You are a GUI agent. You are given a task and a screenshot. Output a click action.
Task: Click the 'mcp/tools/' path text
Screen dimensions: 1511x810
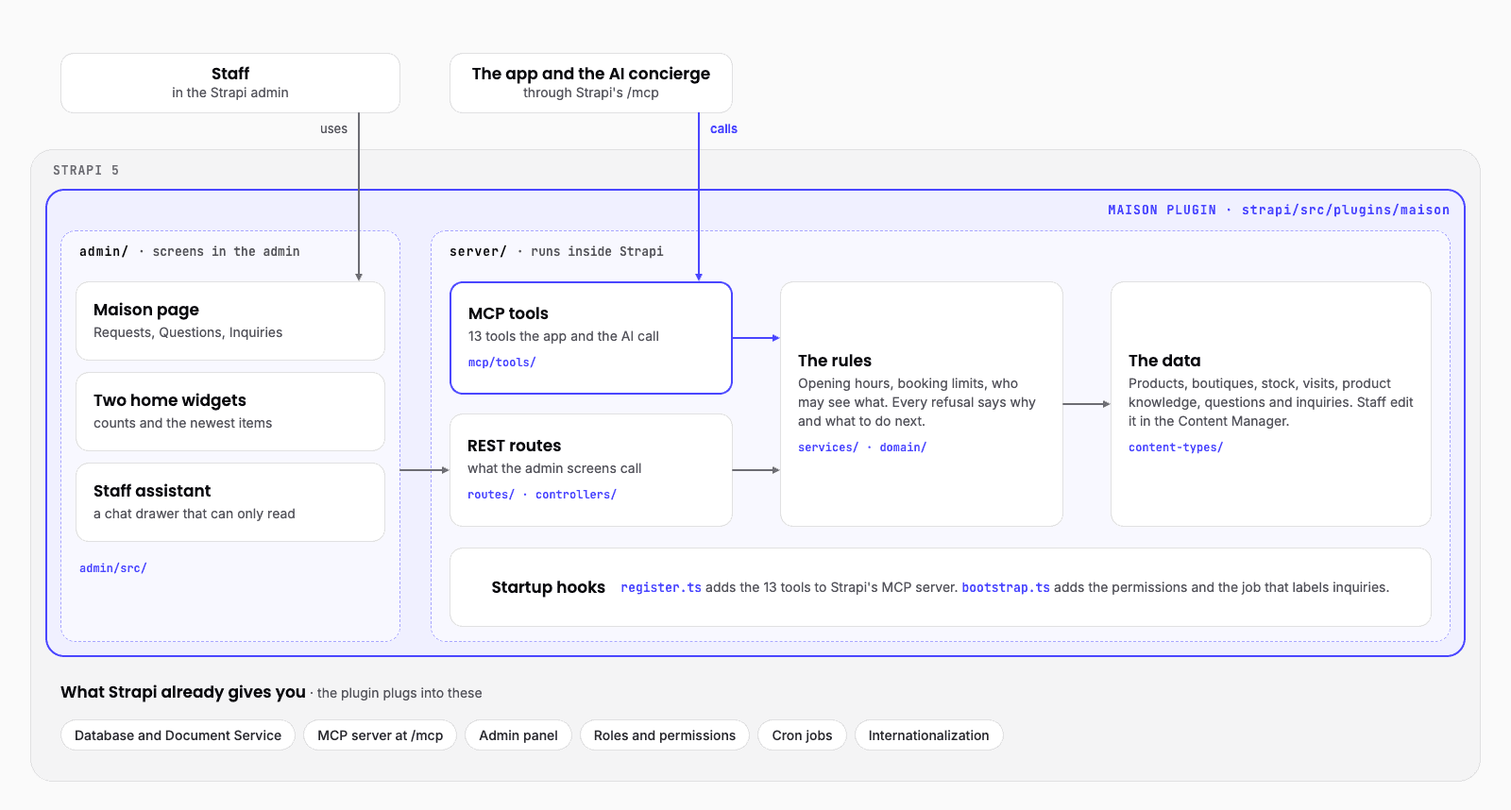pyautogui.click(x=502, y=363)
